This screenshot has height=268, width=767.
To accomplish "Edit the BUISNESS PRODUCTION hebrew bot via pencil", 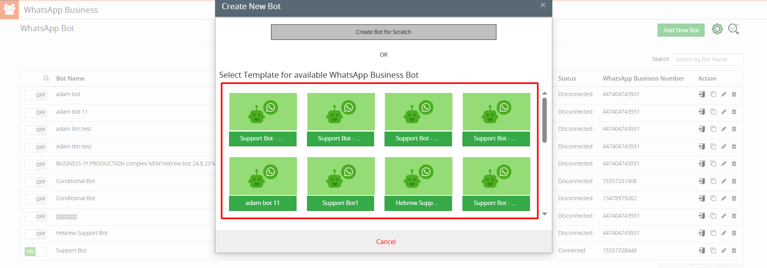I will pos(723,164).
